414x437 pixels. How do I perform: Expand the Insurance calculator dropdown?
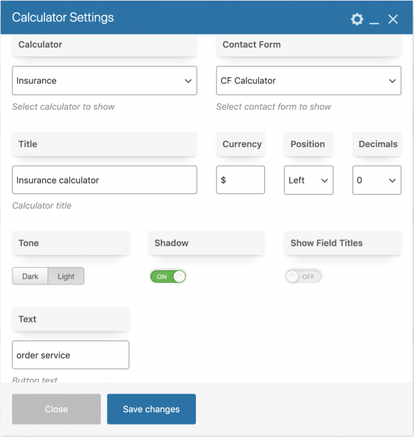104,81
